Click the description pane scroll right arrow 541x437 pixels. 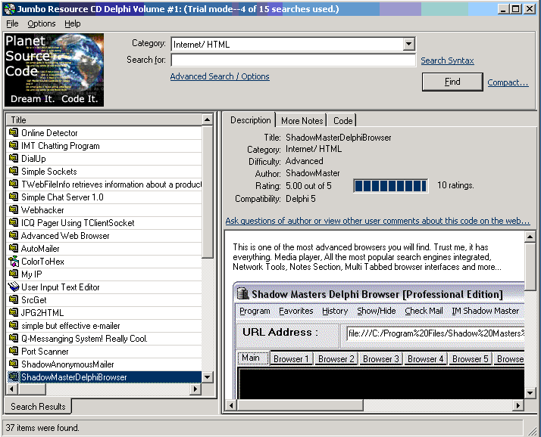pyautogui.click(x=518, y=405)
